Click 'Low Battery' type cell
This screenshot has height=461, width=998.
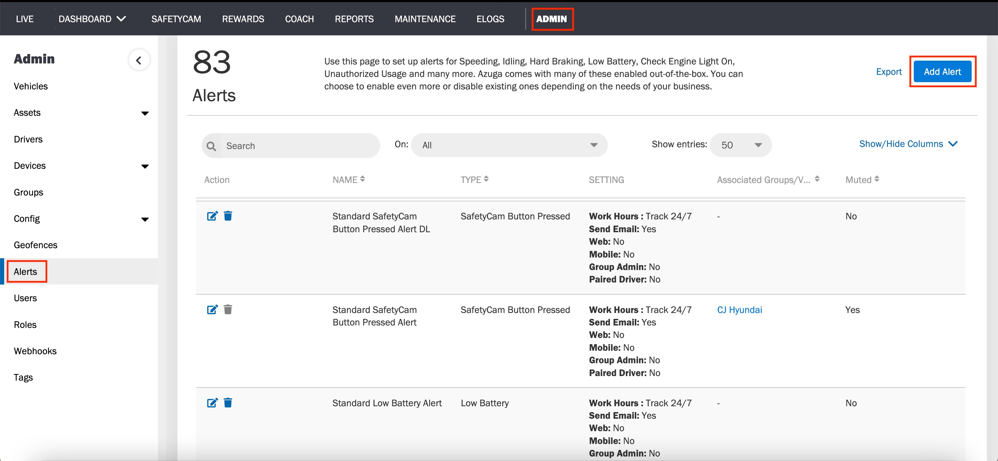click(x=484, y=403)
